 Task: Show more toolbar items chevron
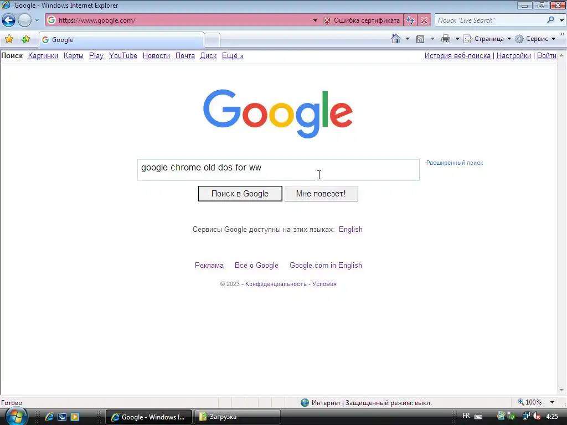point(563,34)
